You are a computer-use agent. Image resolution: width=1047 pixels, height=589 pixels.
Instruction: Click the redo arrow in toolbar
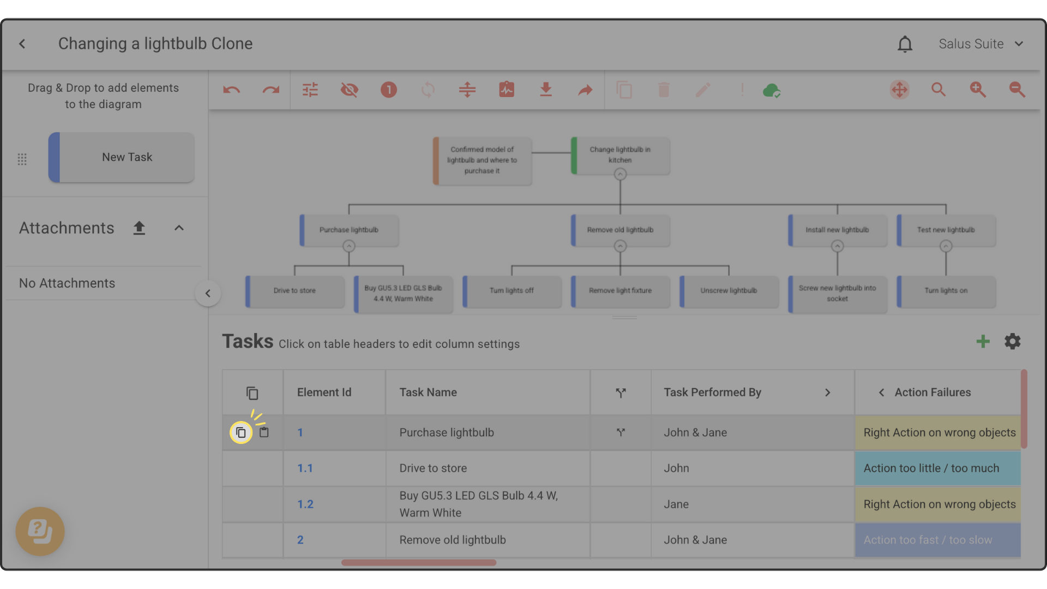271,90
